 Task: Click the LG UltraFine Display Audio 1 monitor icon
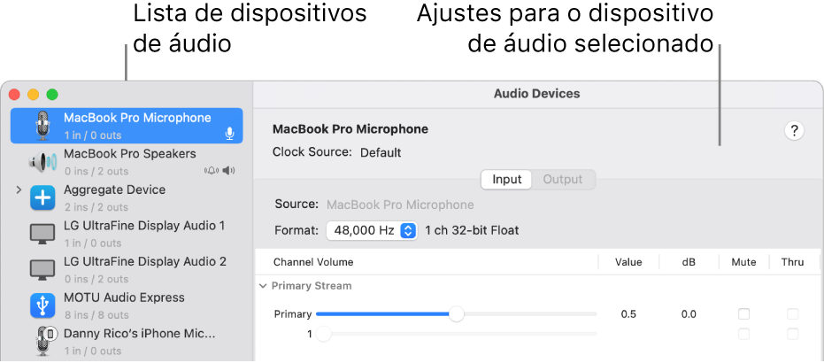point(42,235)
